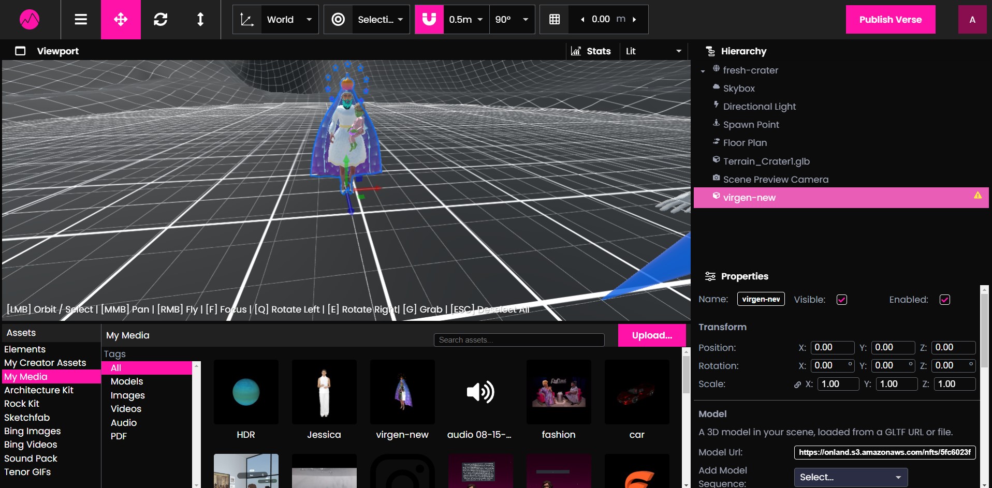992x488 pixels.
Task: Toggle the snapping magnet
Action: (x=429, y=20)
